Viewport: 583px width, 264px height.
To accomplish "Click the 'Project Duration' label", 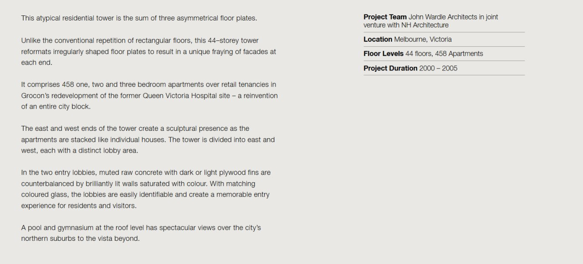I will tap(390, 68).
